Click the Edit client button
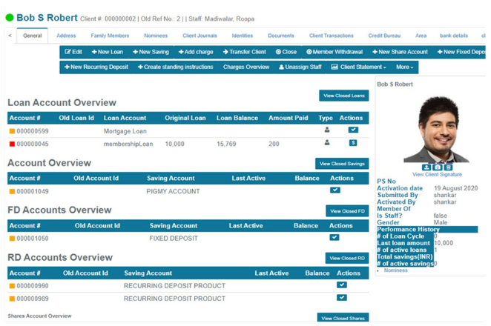 73,52
